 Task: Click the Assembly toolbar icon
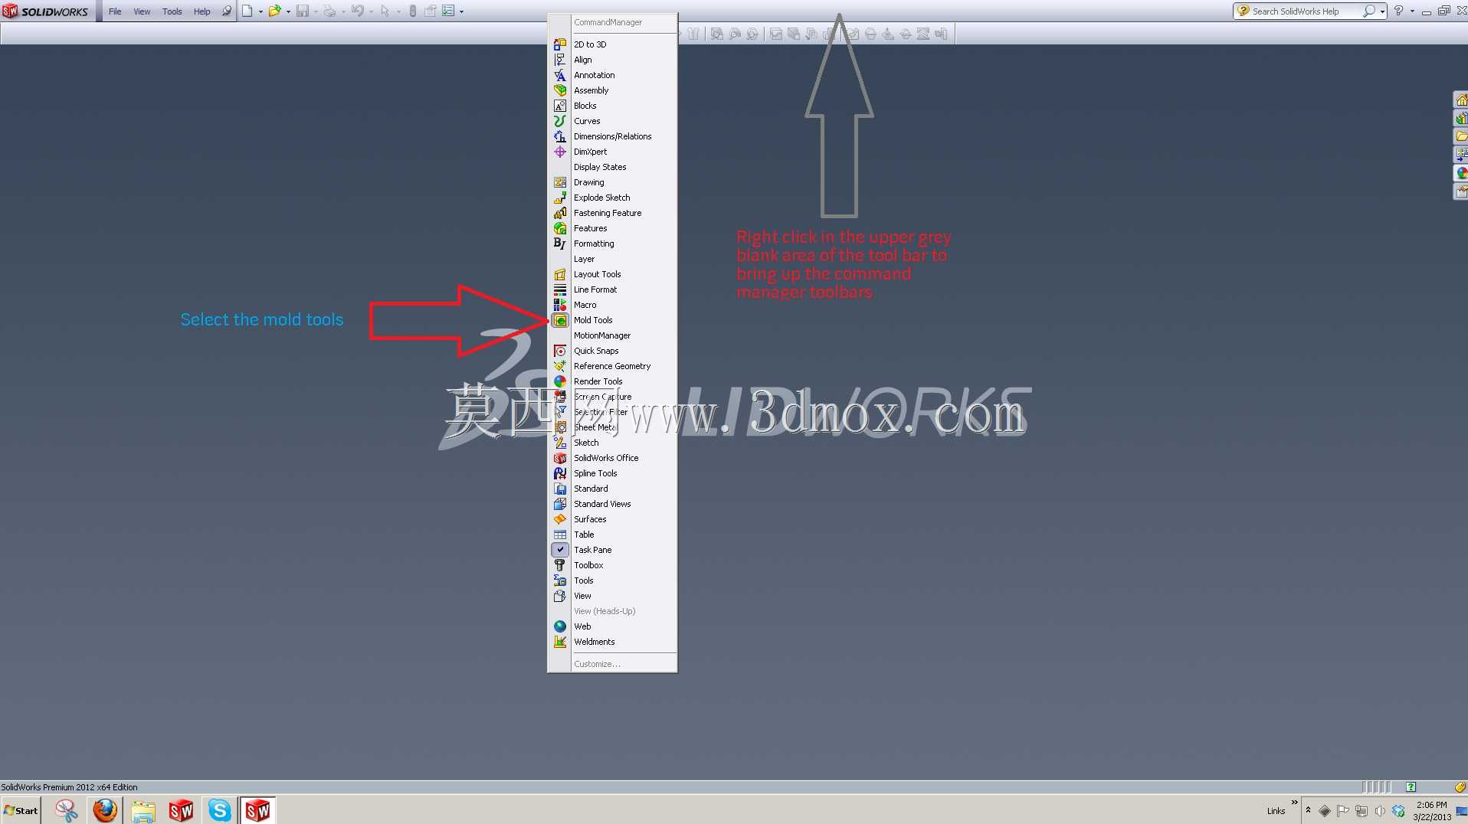tap(560, 90)
